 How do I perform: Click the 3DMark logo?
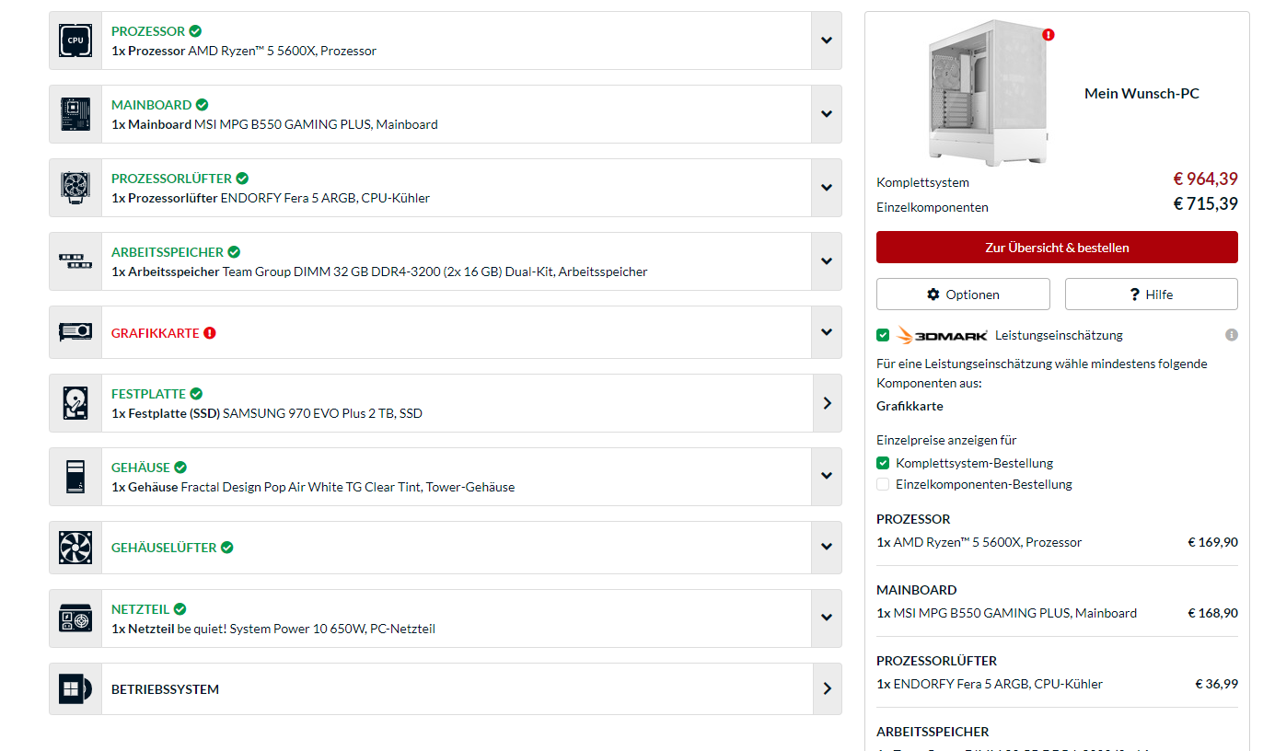click(943, 335)
